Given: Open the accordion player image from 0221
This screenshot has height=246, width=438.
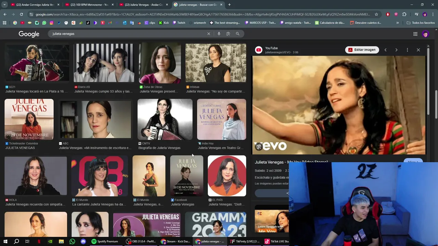Looking at the screenshot, I should pos(37,63).
